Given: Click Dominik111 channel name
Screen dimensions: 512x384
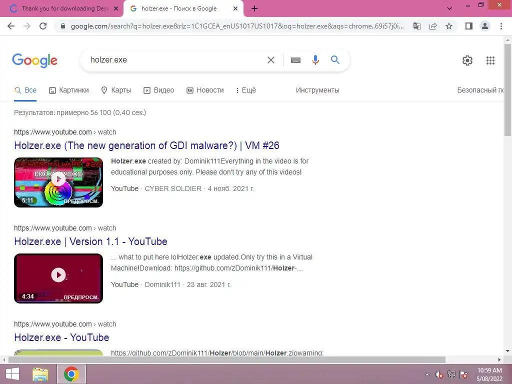Looking at the screenshot, I should (162, 284).
